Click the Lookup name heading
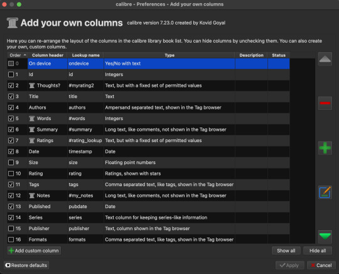Image resolution: width=339 pixels, height=274 pixels. pos(85,55)
